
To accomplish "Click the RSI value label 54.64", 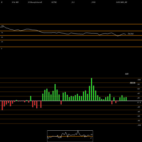I will click(131, 34).
